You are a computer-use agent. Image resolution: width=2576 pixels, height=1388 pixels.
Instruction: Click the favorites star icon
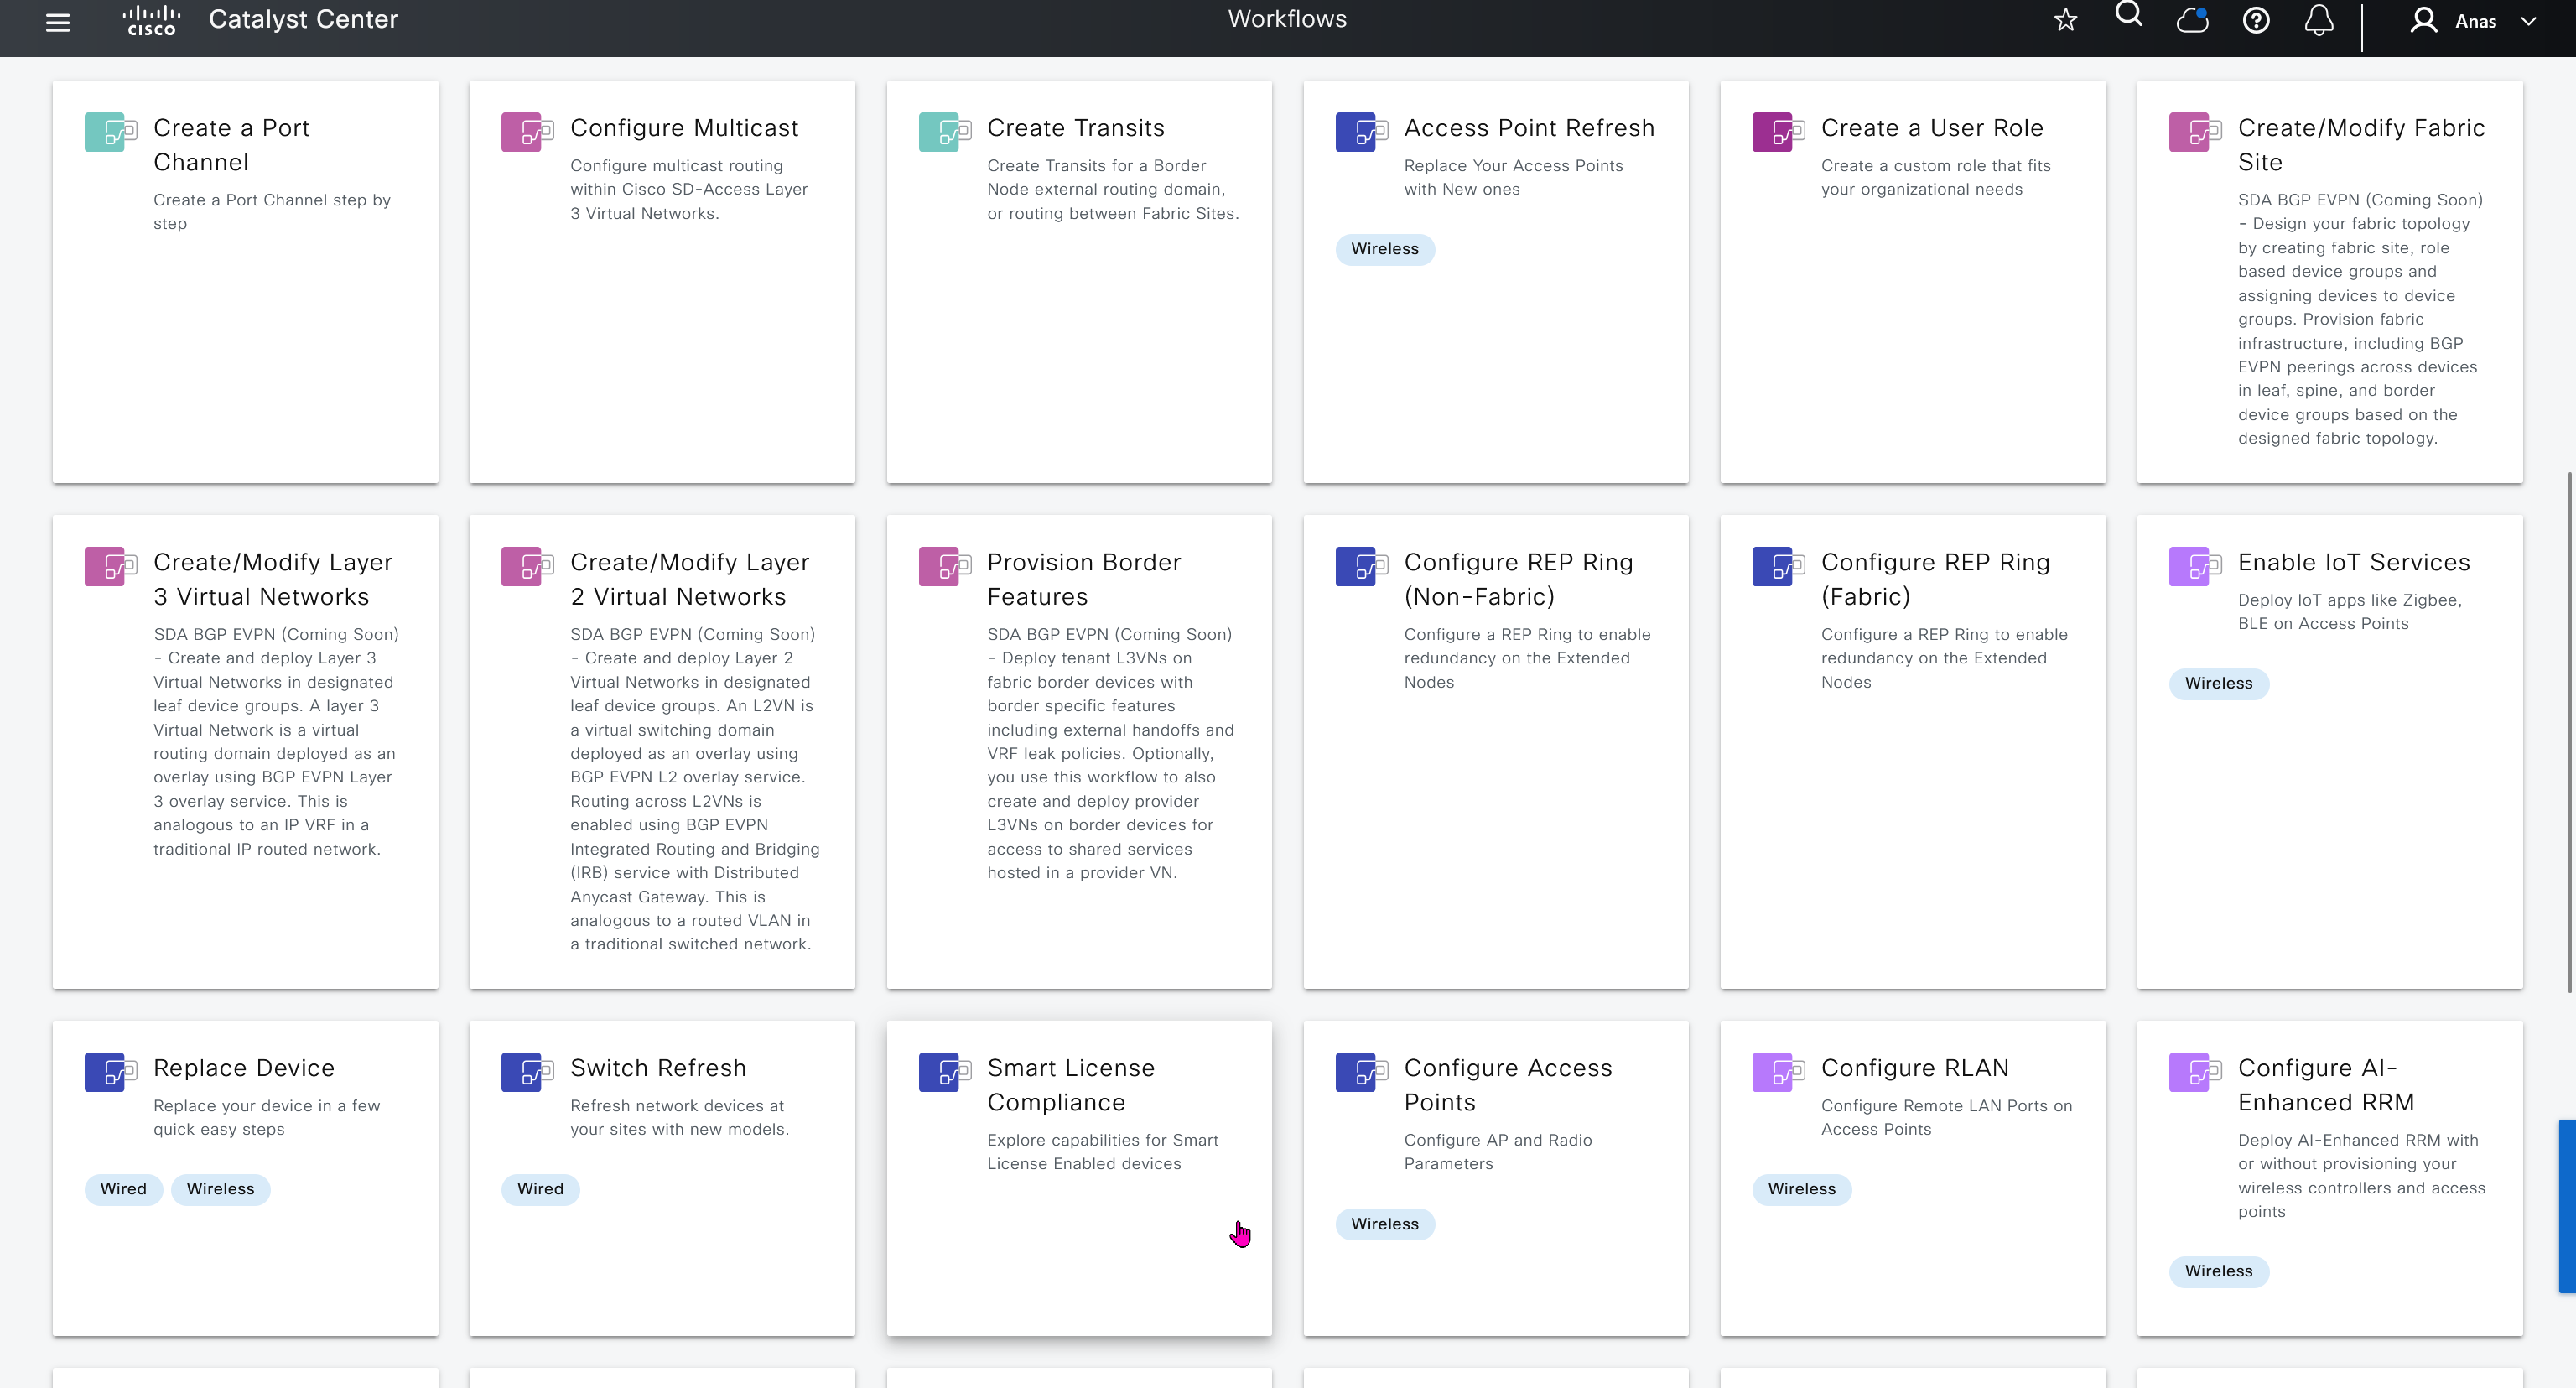point(2065,20)
